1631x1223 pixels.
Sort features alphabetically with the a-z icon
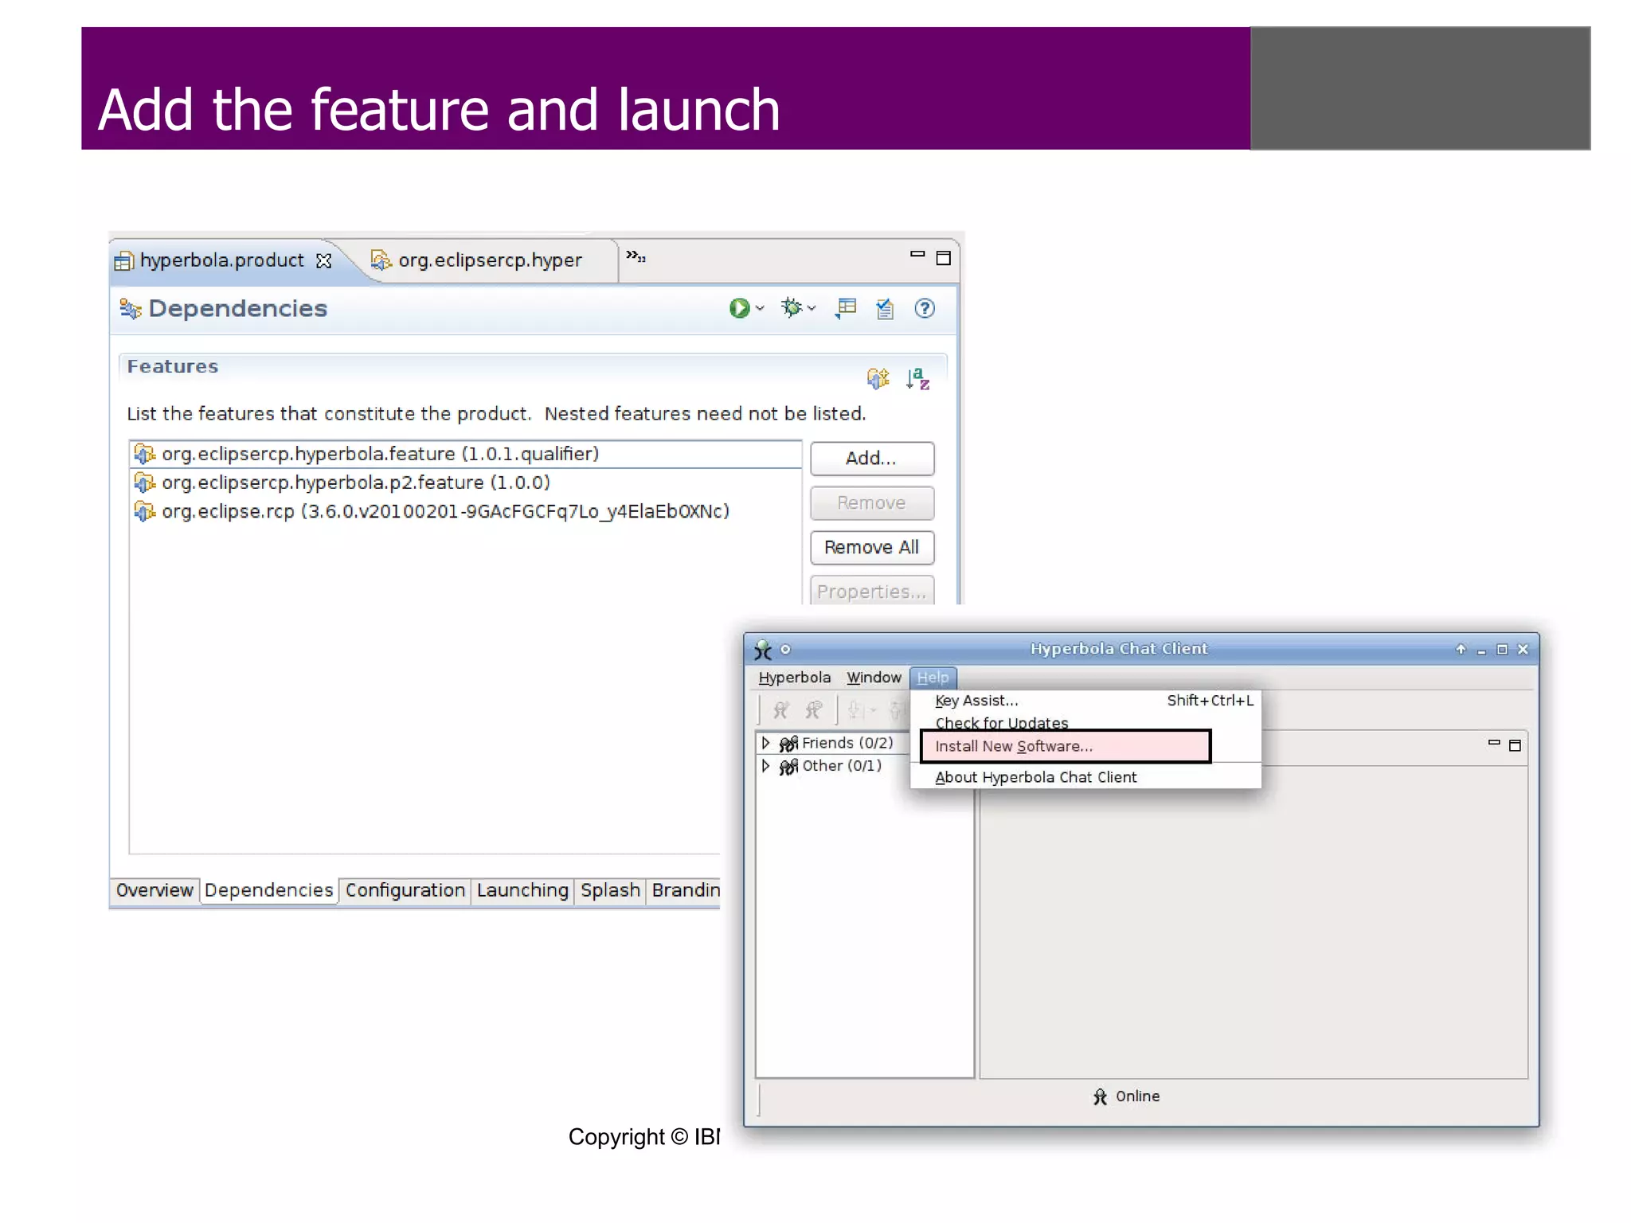917,379
